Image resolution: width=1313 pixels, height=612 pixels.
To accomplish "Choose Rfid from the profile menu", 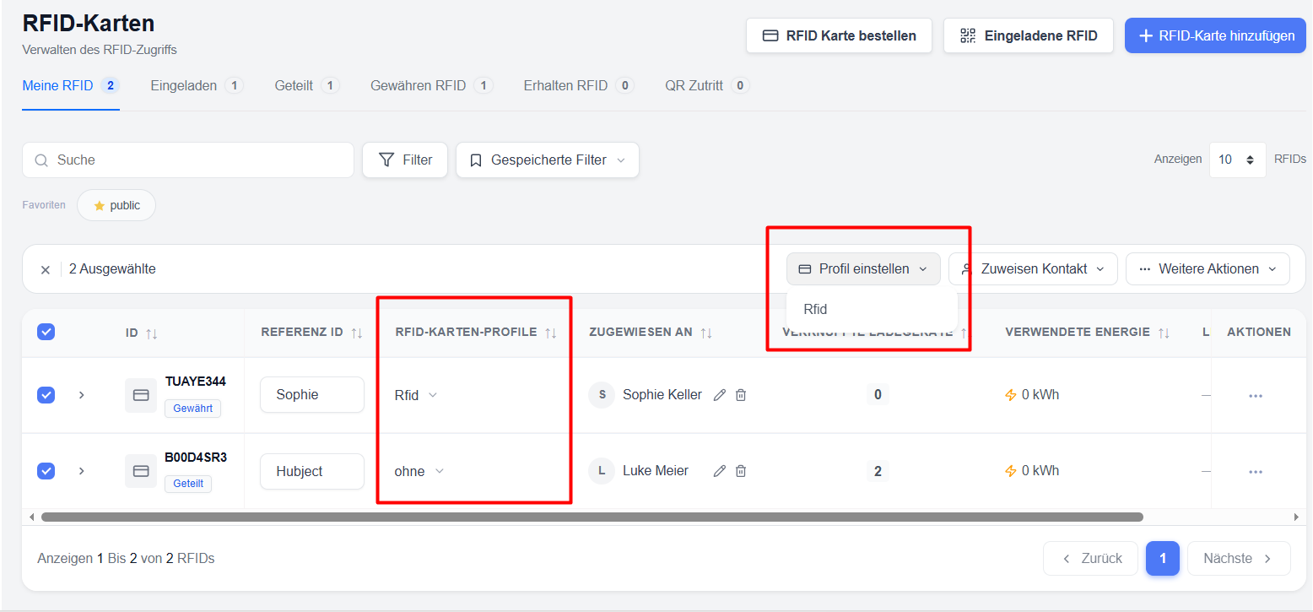I will 872,310.
